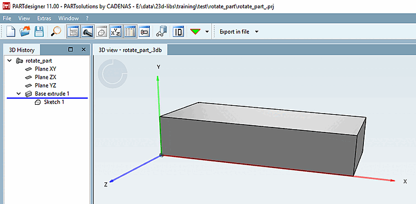416x204 pixels.
Task: Click the Base extrude 1 box icon
Action: (x=29, y=94)
